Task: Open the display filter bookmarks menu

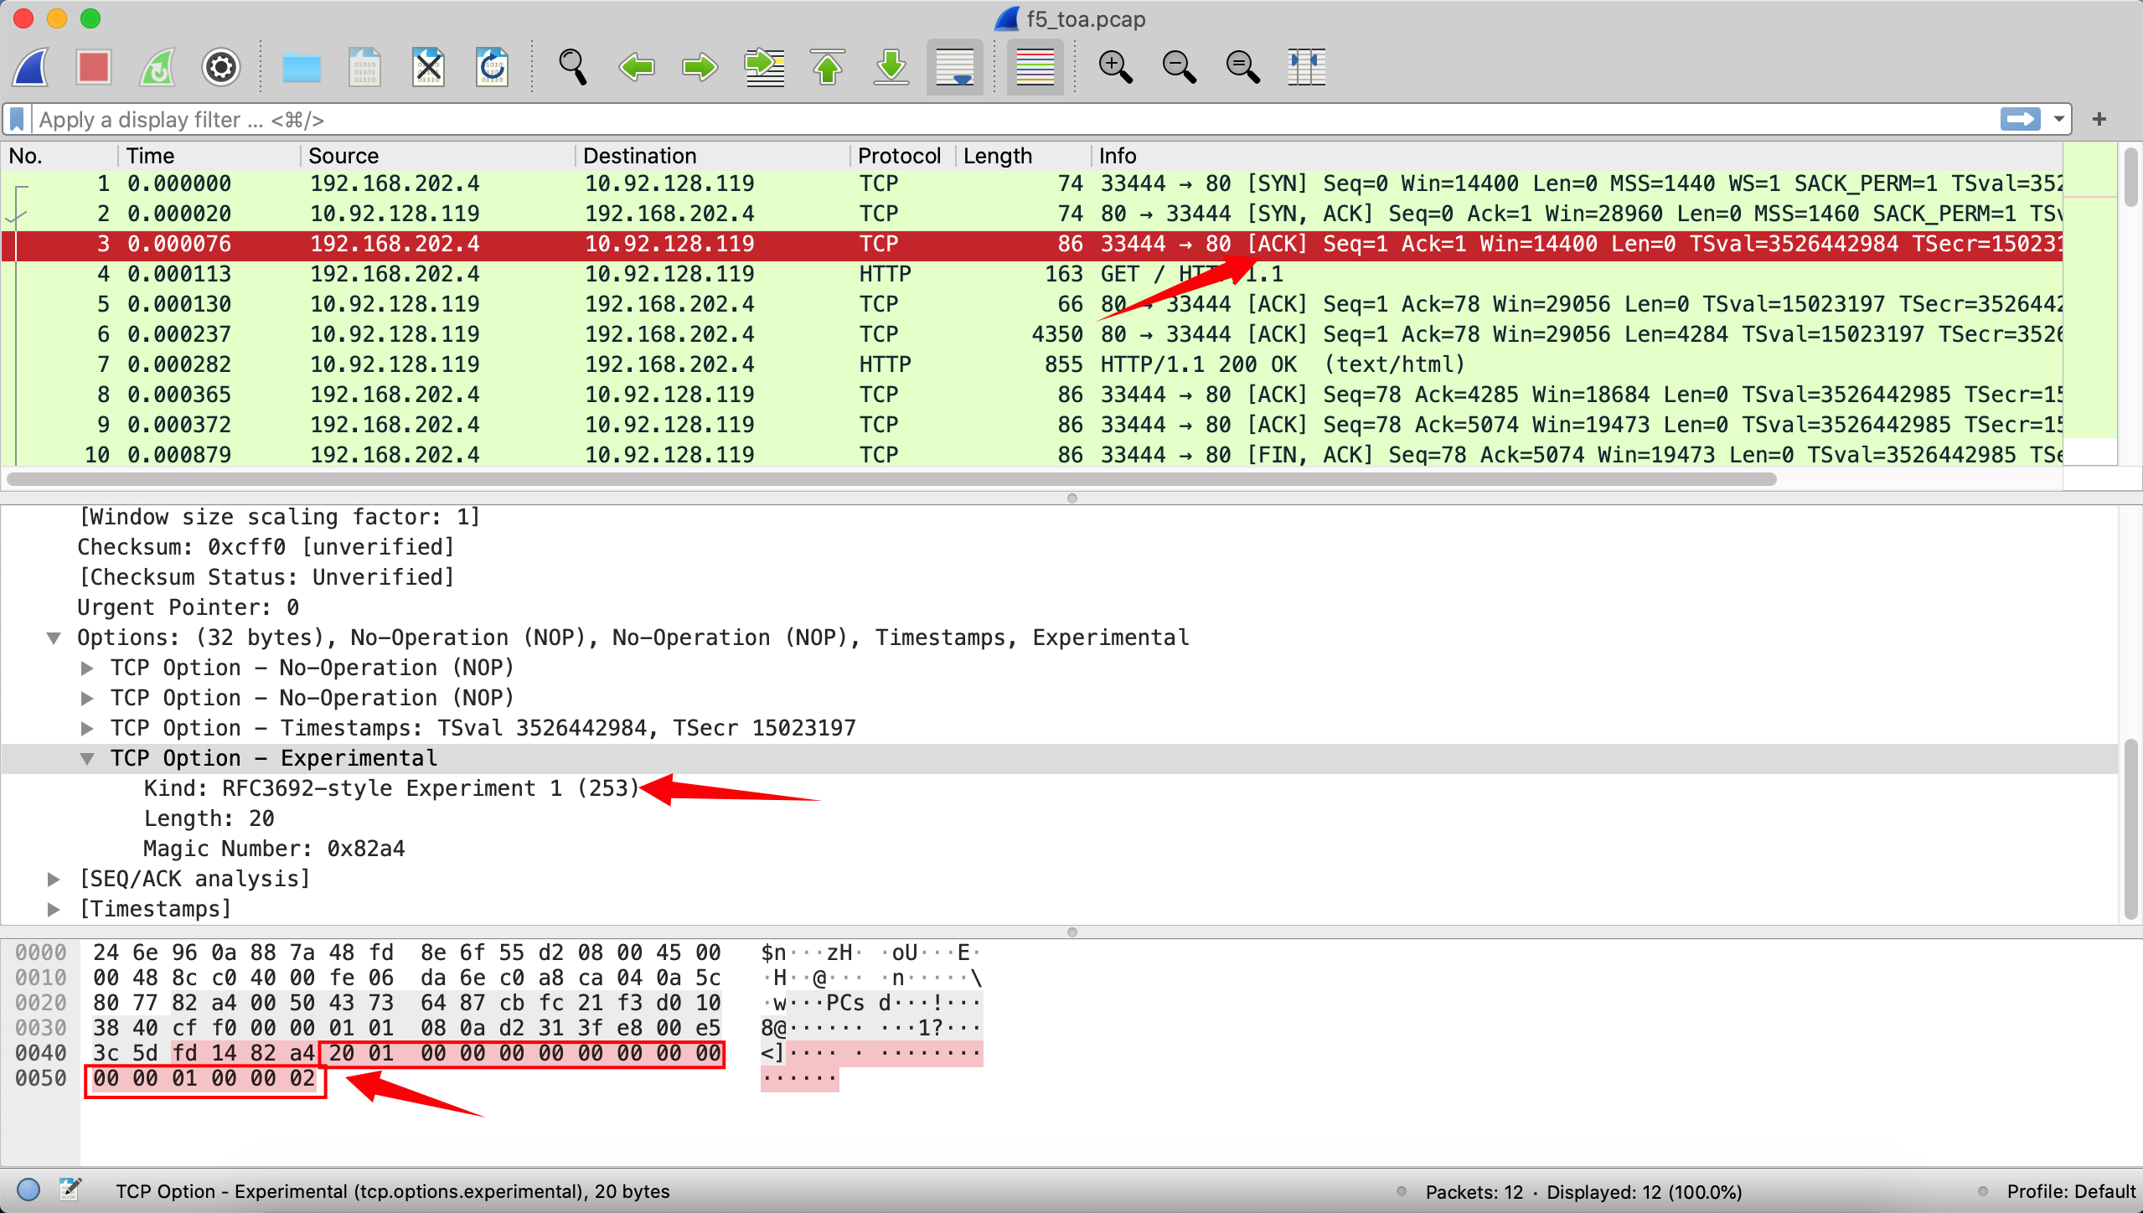Action: tap(15, 119)
